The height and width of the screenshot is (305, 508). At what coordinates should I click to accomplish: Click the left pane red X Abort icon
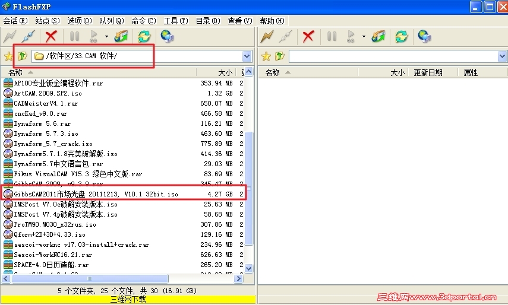tap(51, 36)
